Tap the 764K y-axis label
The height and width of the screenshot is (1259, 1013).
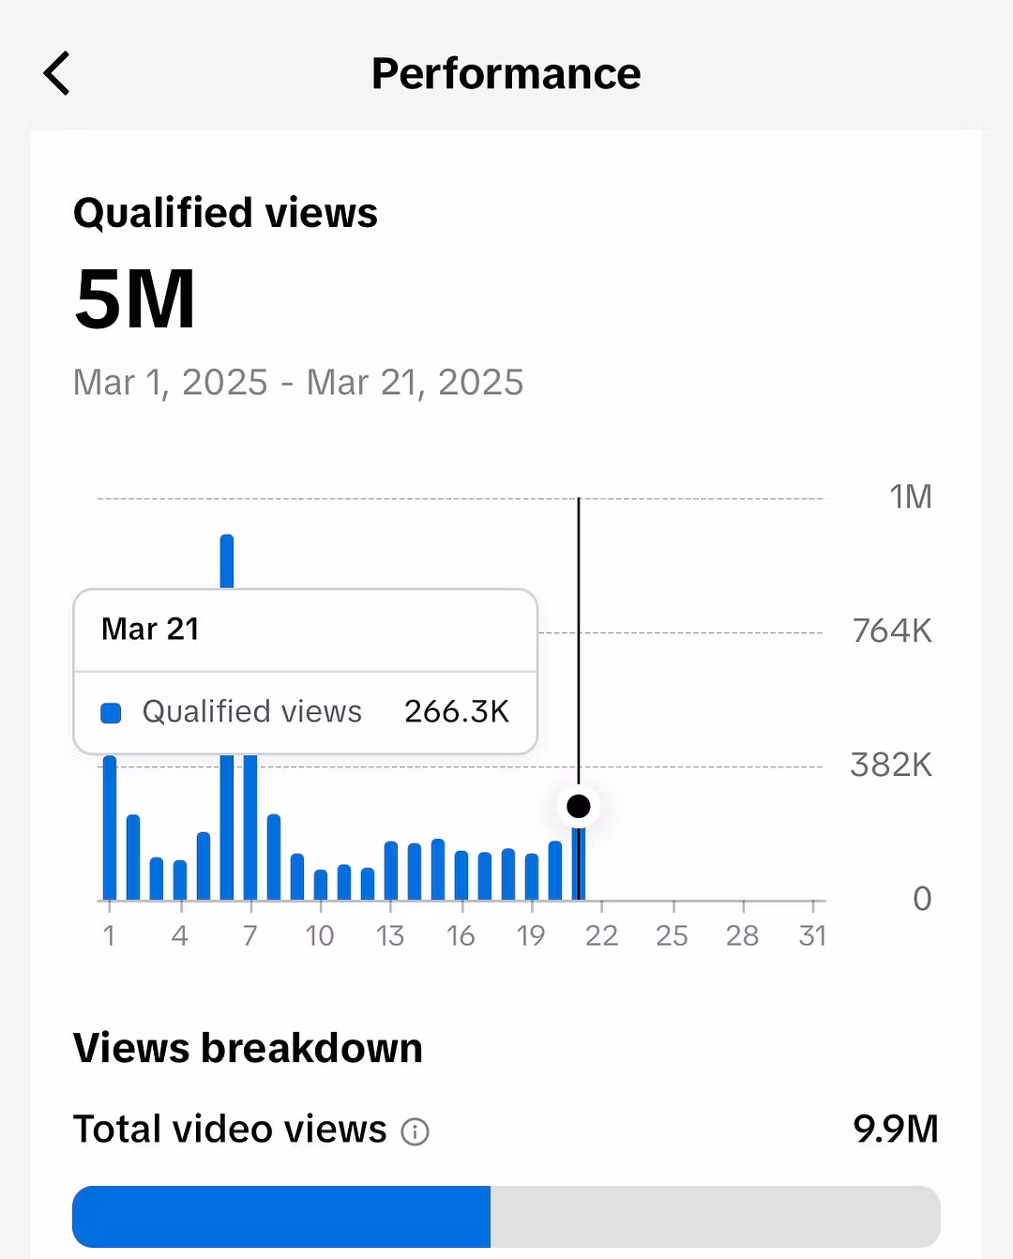tap(892, 630)
